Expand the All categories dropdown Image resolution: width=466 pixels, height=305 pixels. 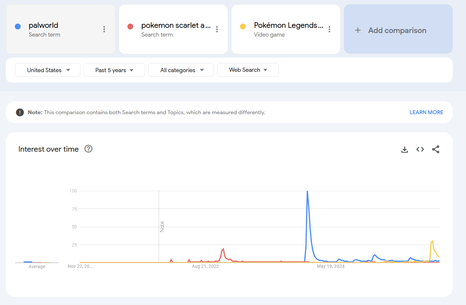[x=181, y=70]
